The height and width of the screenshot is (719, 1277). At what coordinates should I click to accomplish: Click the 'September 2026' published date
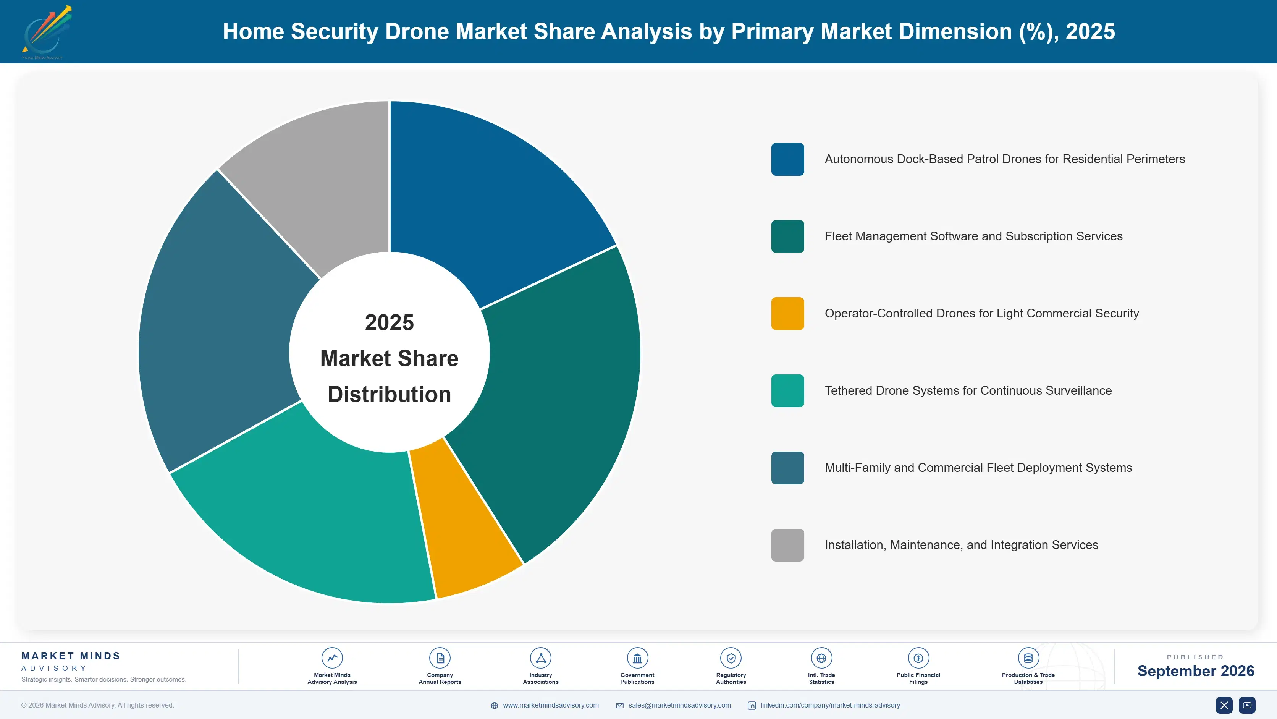click(1195, 671)
